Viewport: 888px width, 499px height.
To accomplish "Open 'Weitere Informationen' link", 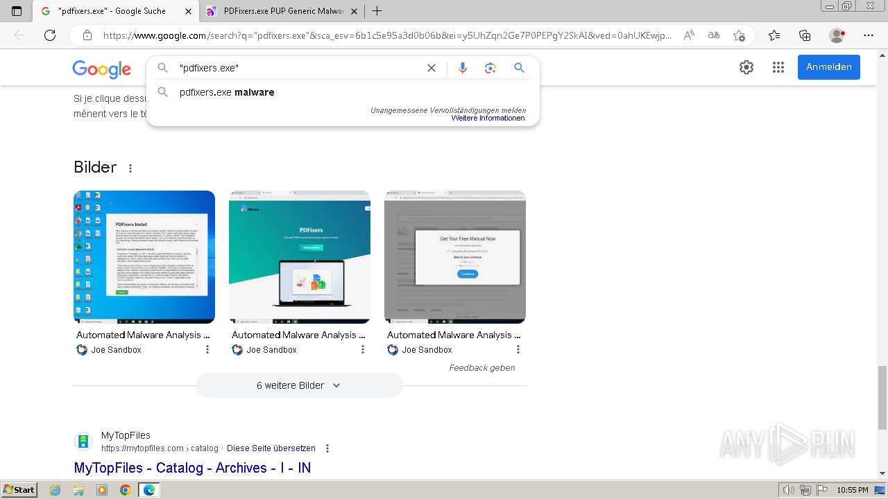I will tap(488, 119).
